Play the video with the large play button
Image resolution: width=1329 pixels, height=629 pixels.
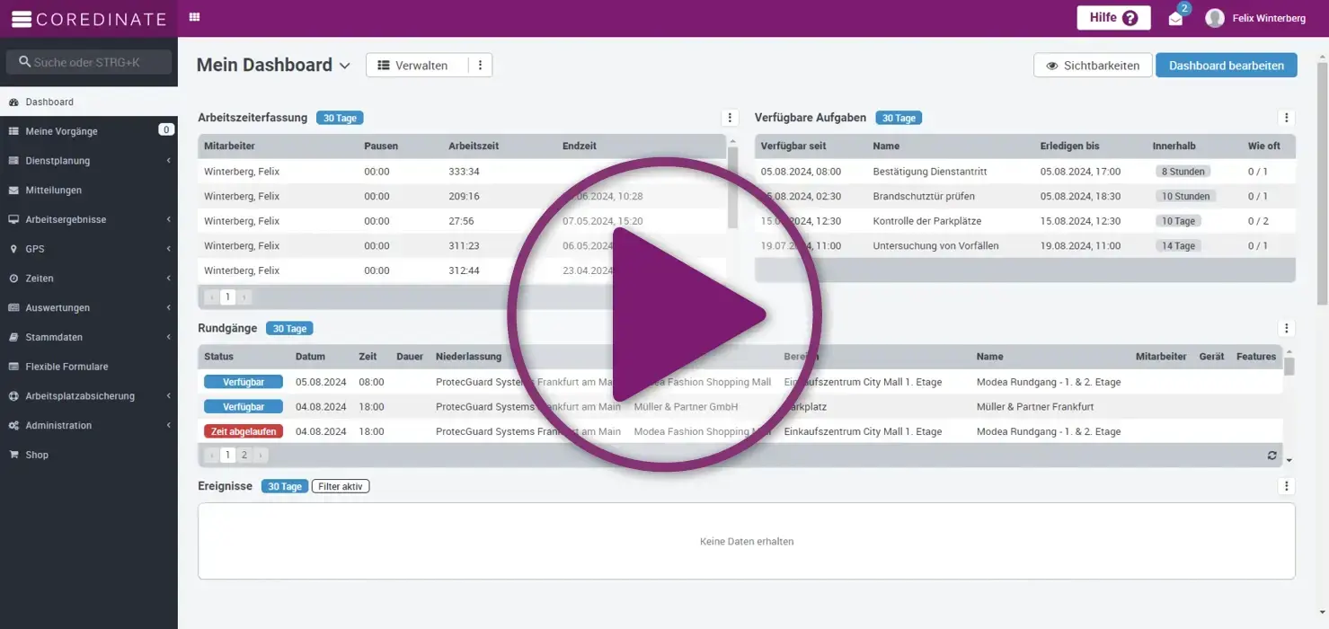(x=665, y=314)
